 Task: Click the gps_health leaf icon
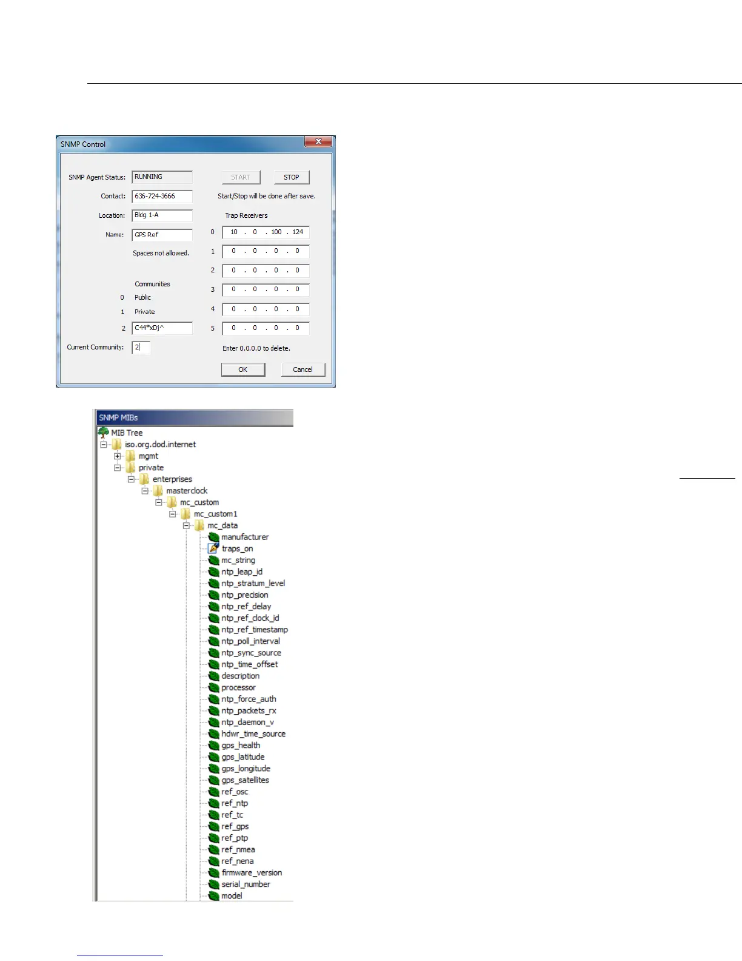(213, 745)
